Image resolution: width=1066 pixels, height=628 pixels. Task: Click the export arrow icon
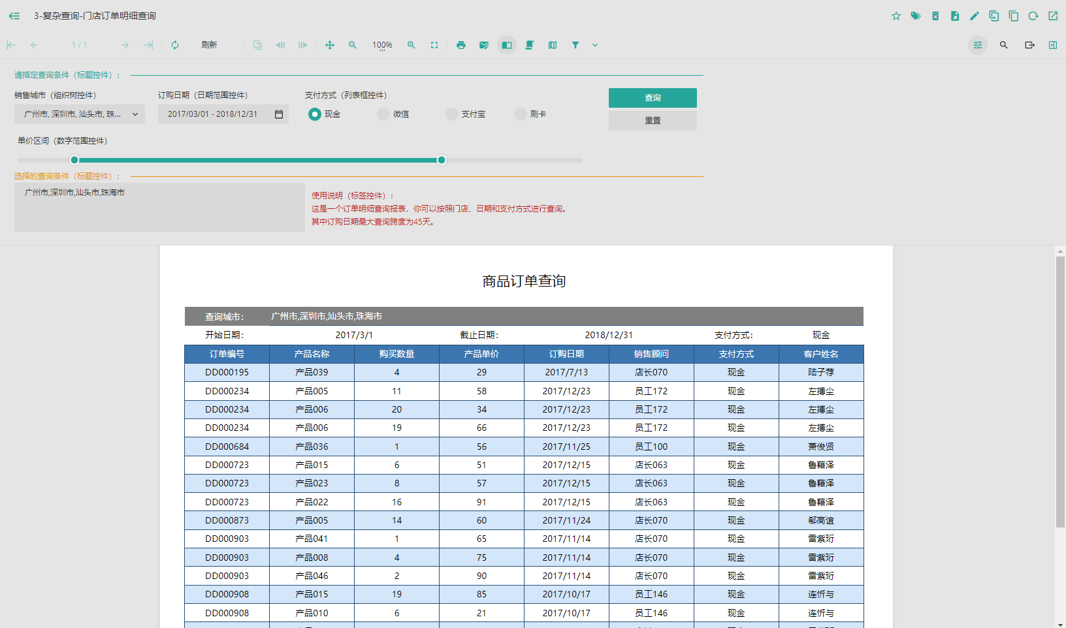(1030, 45)
